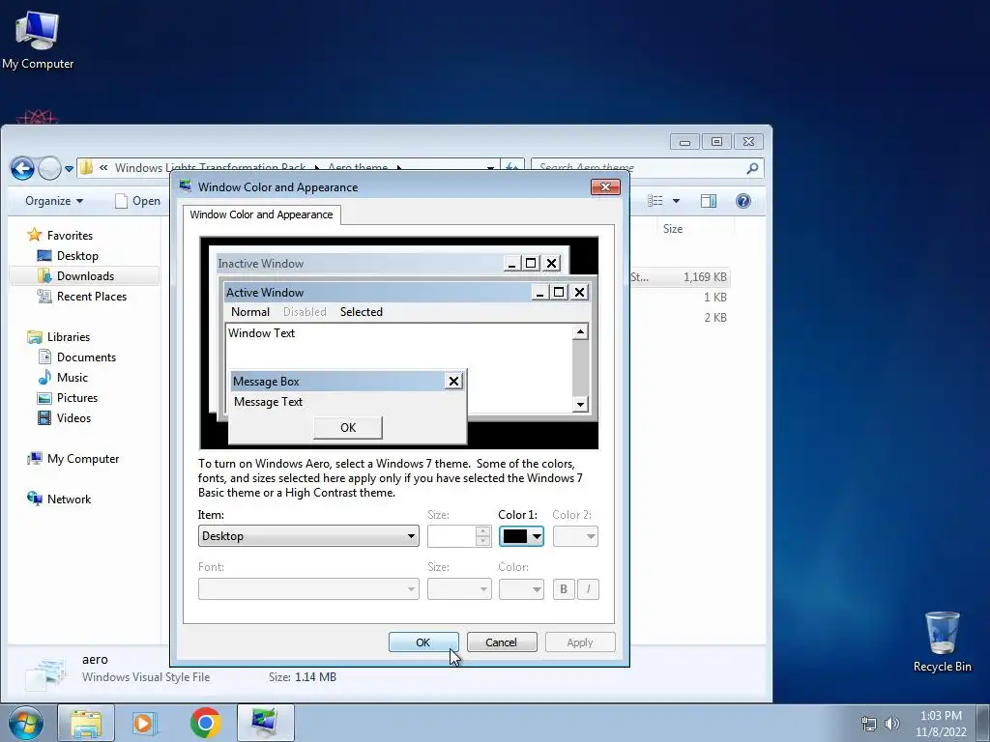
Task: Select My Computer in navigation pane
Action: [x=83, y=459]
